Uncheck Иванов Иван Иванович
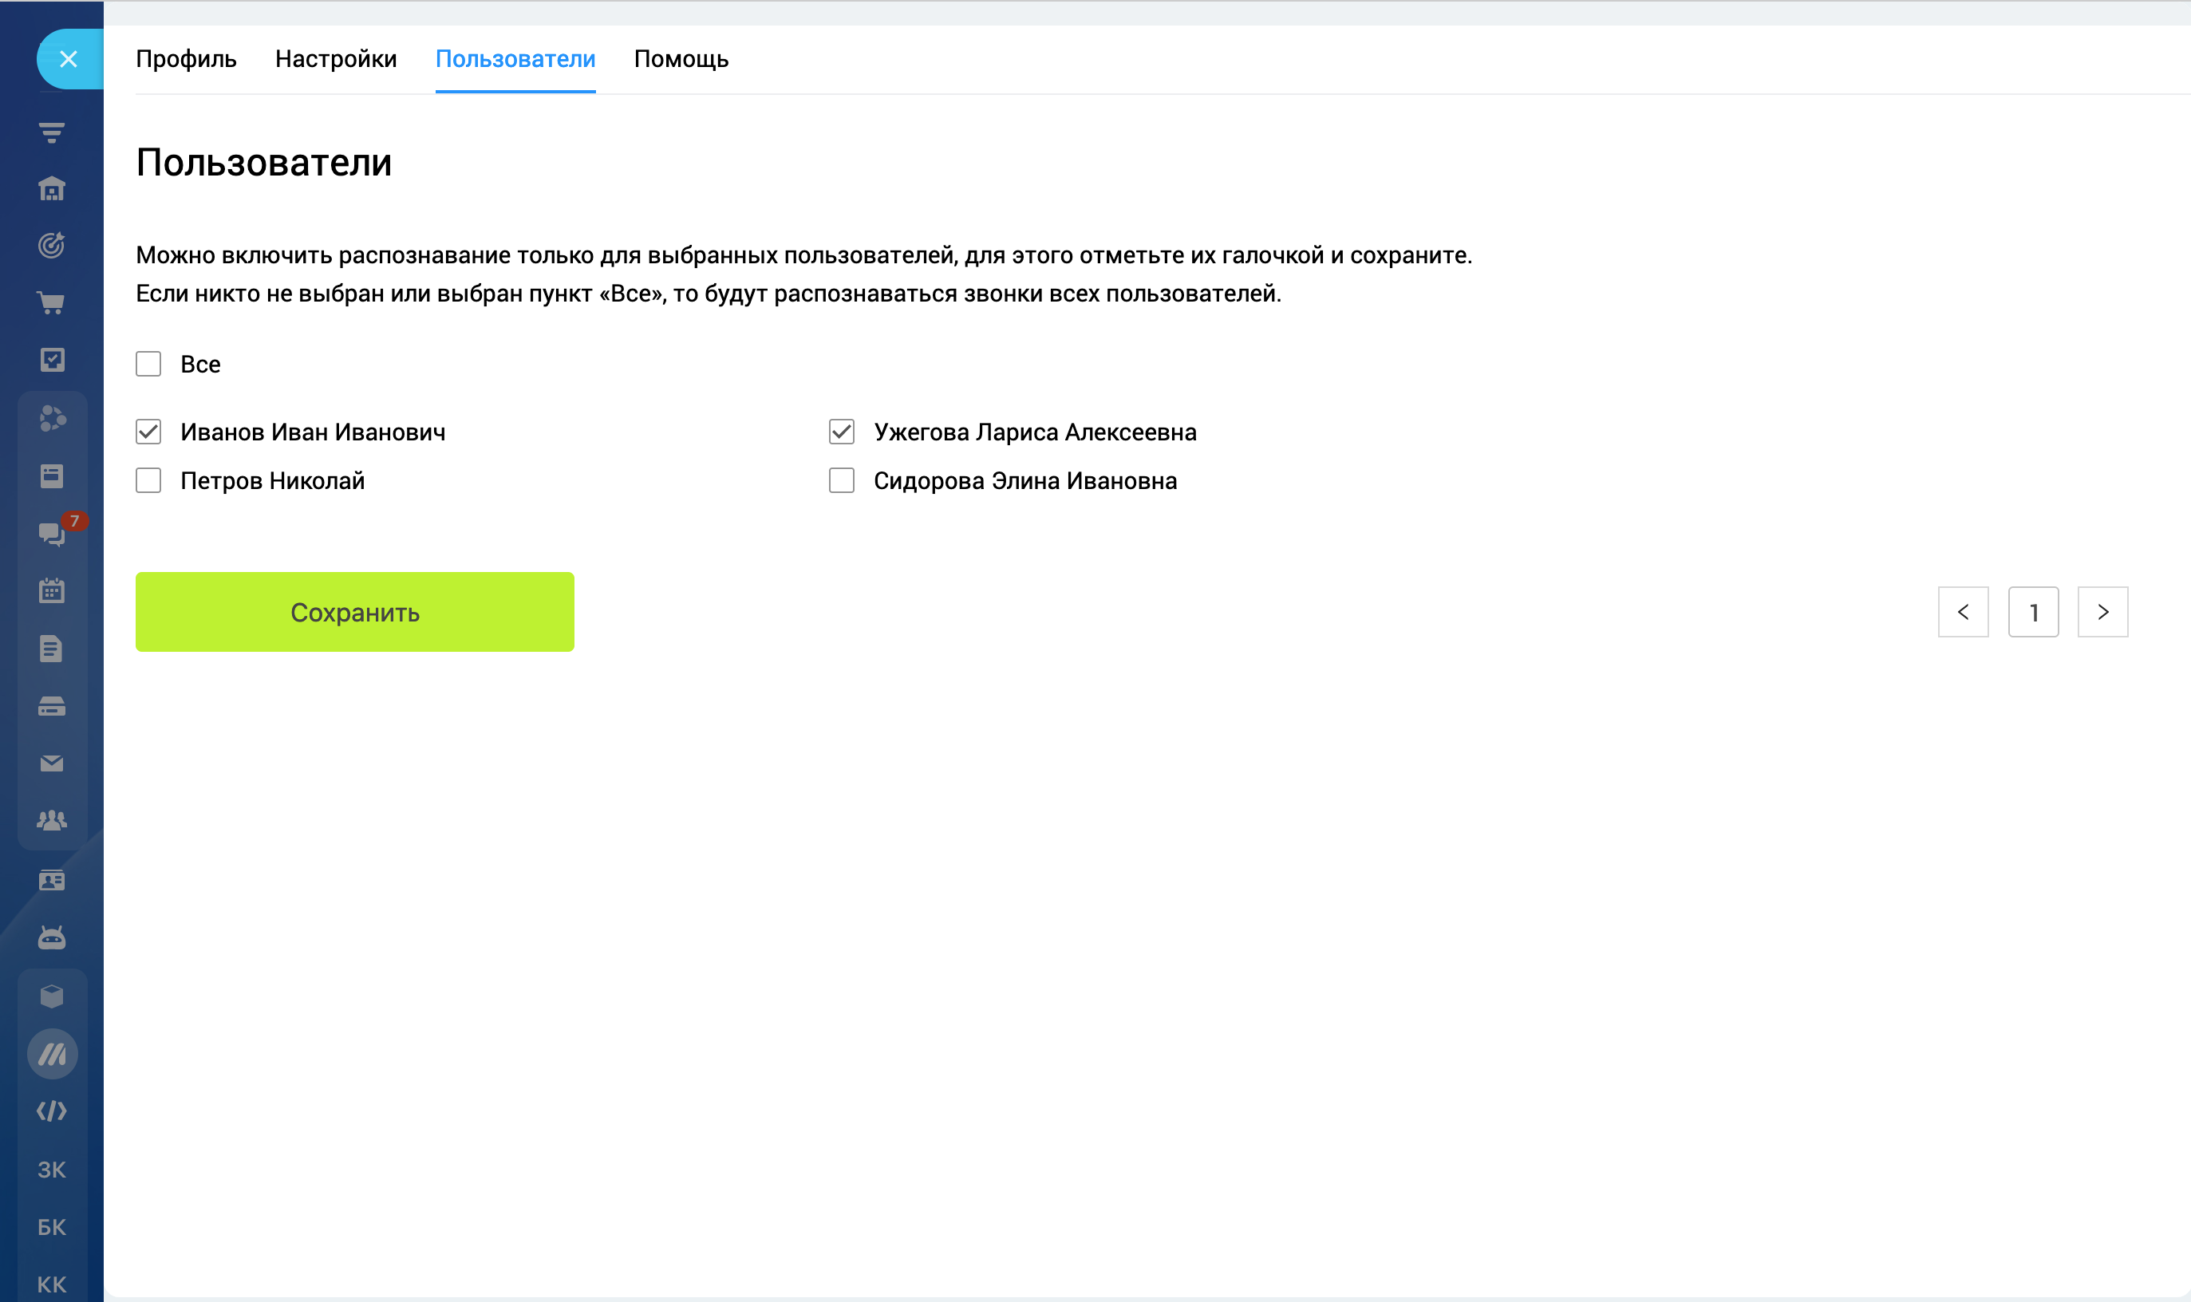The height and width of the screenshot is (1302, 2191). click(148, 432)
